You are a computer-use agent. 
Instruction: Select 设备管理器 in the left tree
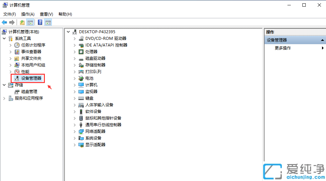click(x=31, y=78)
